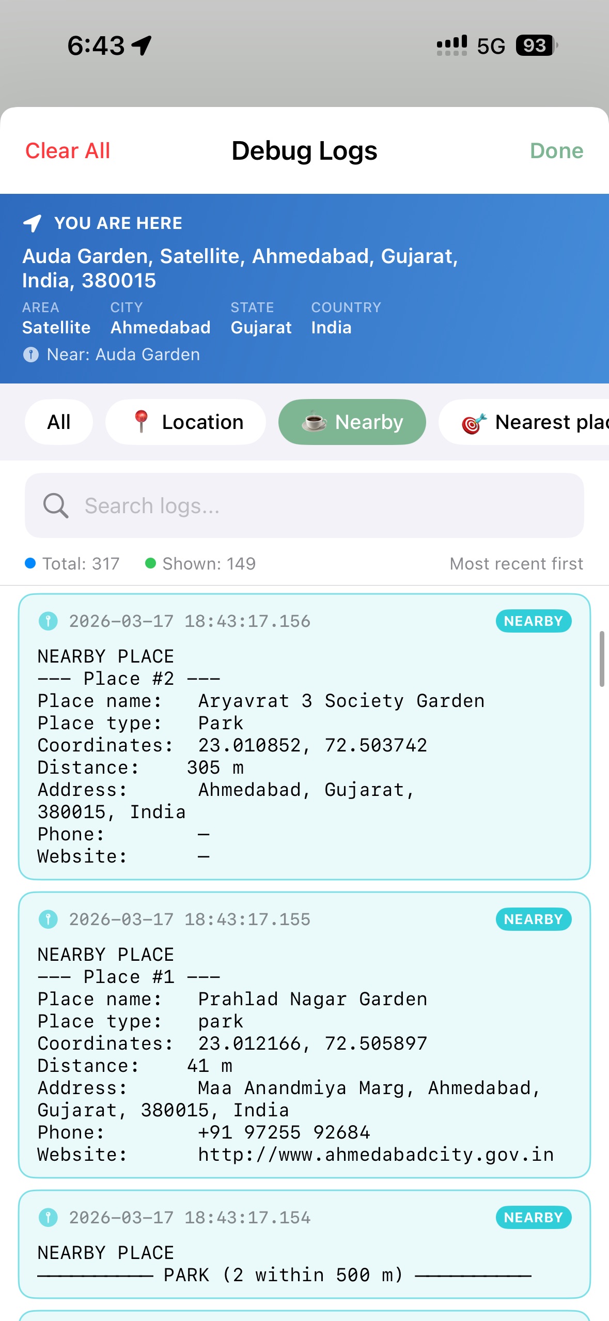Click the NEARBY badge on Aryavrat 3 entry
The width and height of the screenshot is (609, 1321).
533,621
